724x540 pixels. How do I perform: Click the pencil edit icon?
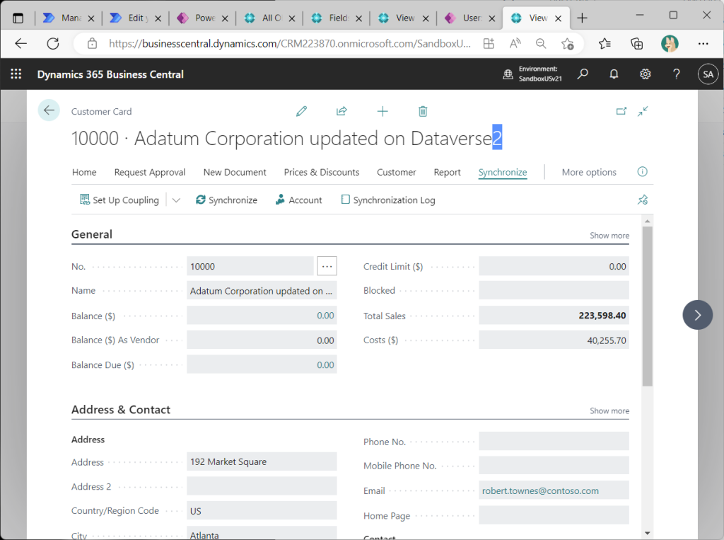tap(301, 111)
